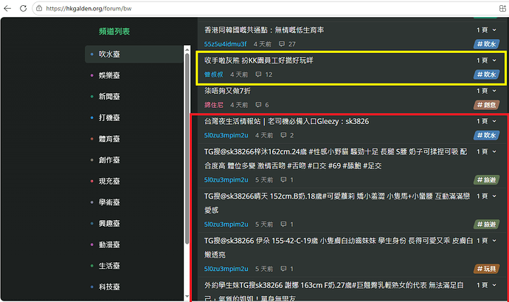Open the thread about 伊朵 155-42-C-19歲
The width and height of the screenshot is (509, 302).
point(339,247)
